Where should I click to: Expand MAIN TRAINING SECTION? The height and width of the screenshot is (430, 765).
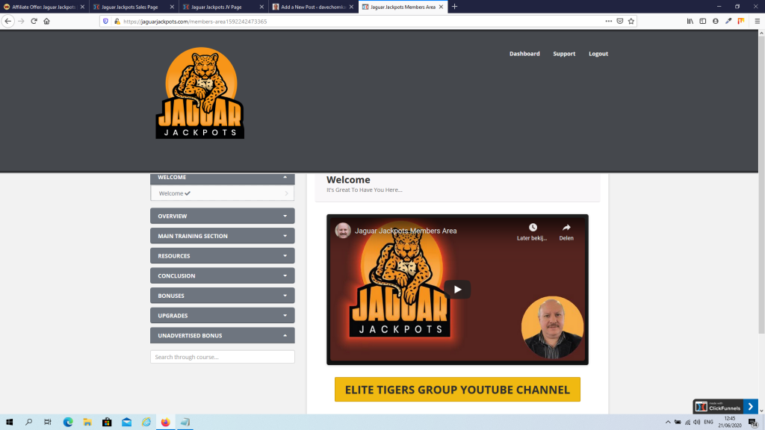point(223,236)
